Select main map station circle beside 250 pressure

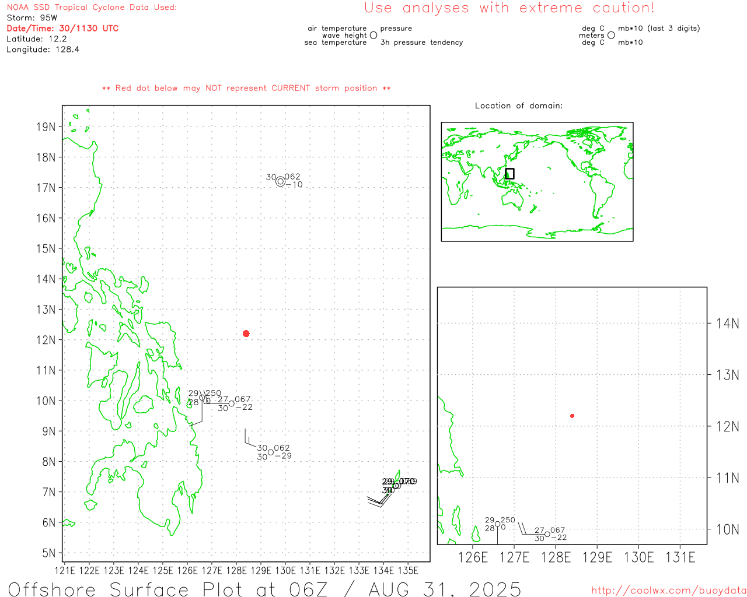[x=203, y=398]
